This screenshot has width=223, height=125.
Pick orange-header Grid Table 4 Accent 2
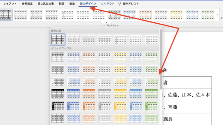(89, 94)
